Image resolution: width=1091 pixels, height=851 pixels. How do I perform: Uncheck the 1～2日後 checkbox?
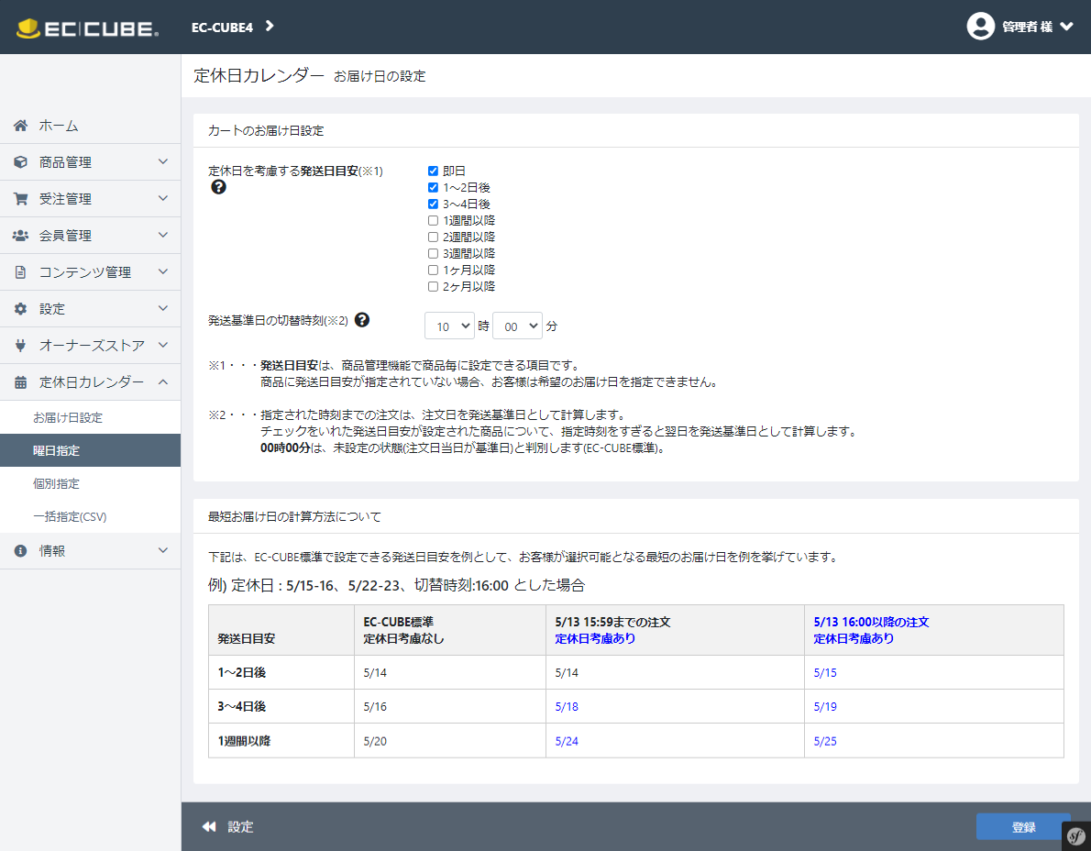pos(433,188)
